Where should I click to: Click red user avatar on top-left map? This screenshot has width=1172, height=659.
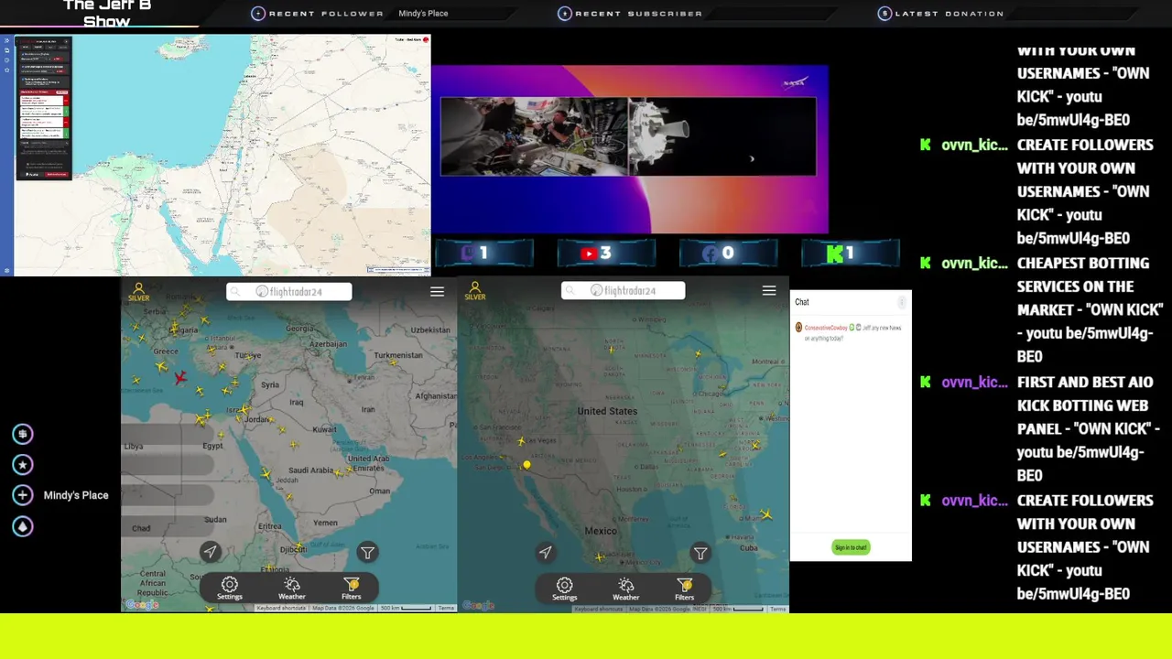click(x=426, y=40)
